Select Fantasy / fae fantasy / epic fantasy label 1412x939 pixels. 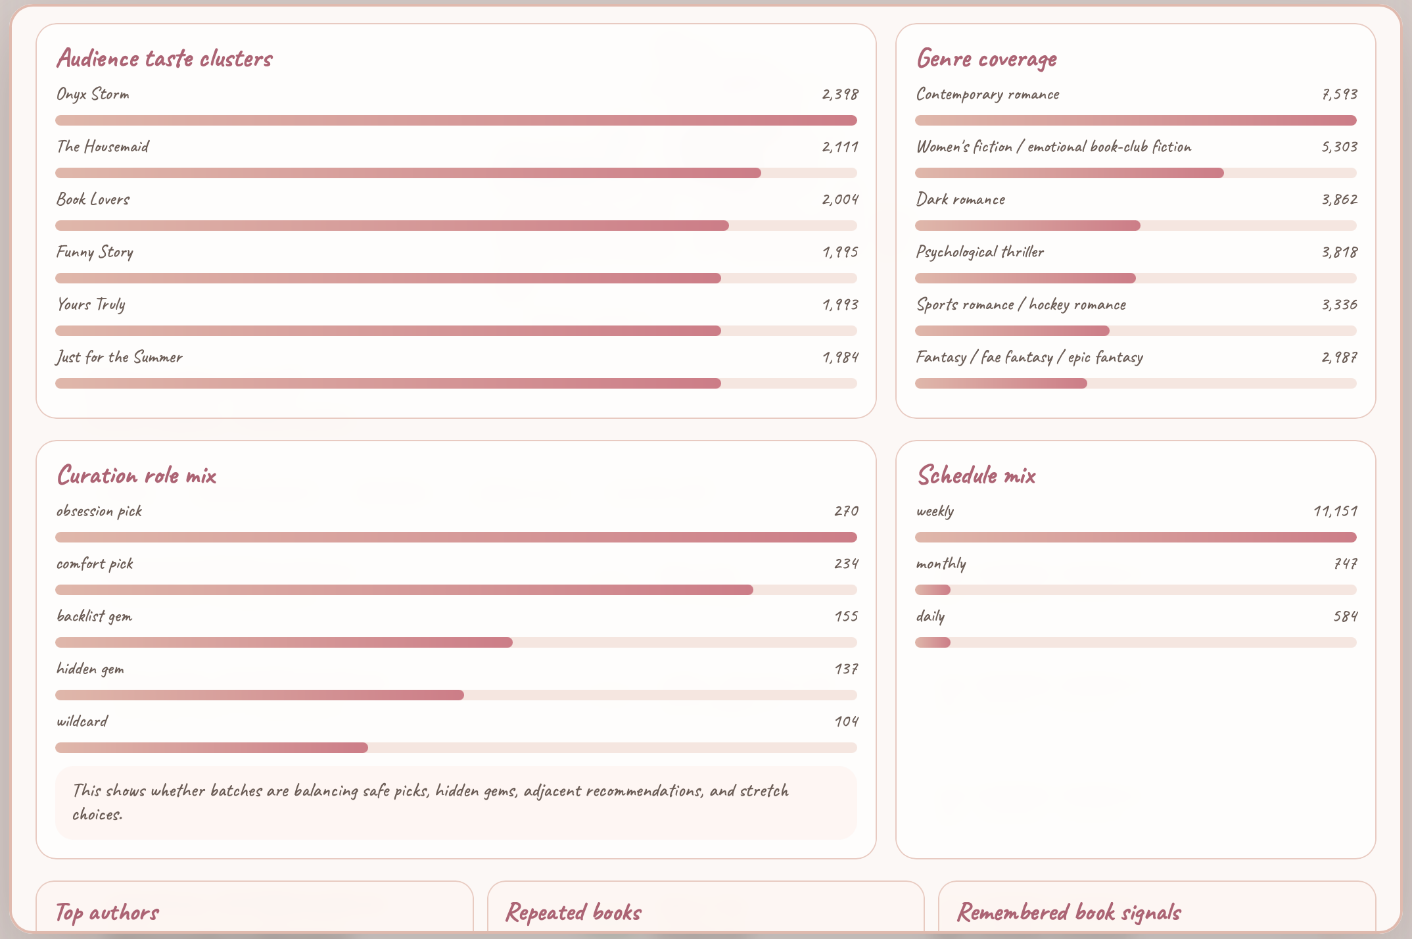click(1029, 357)
